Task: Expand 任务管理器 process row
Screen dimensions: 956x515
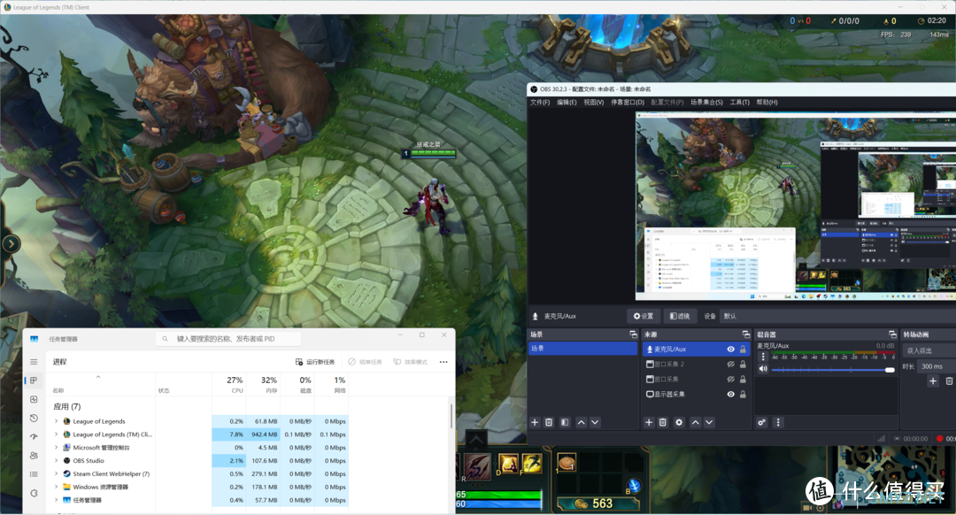Action: (57, 500)
